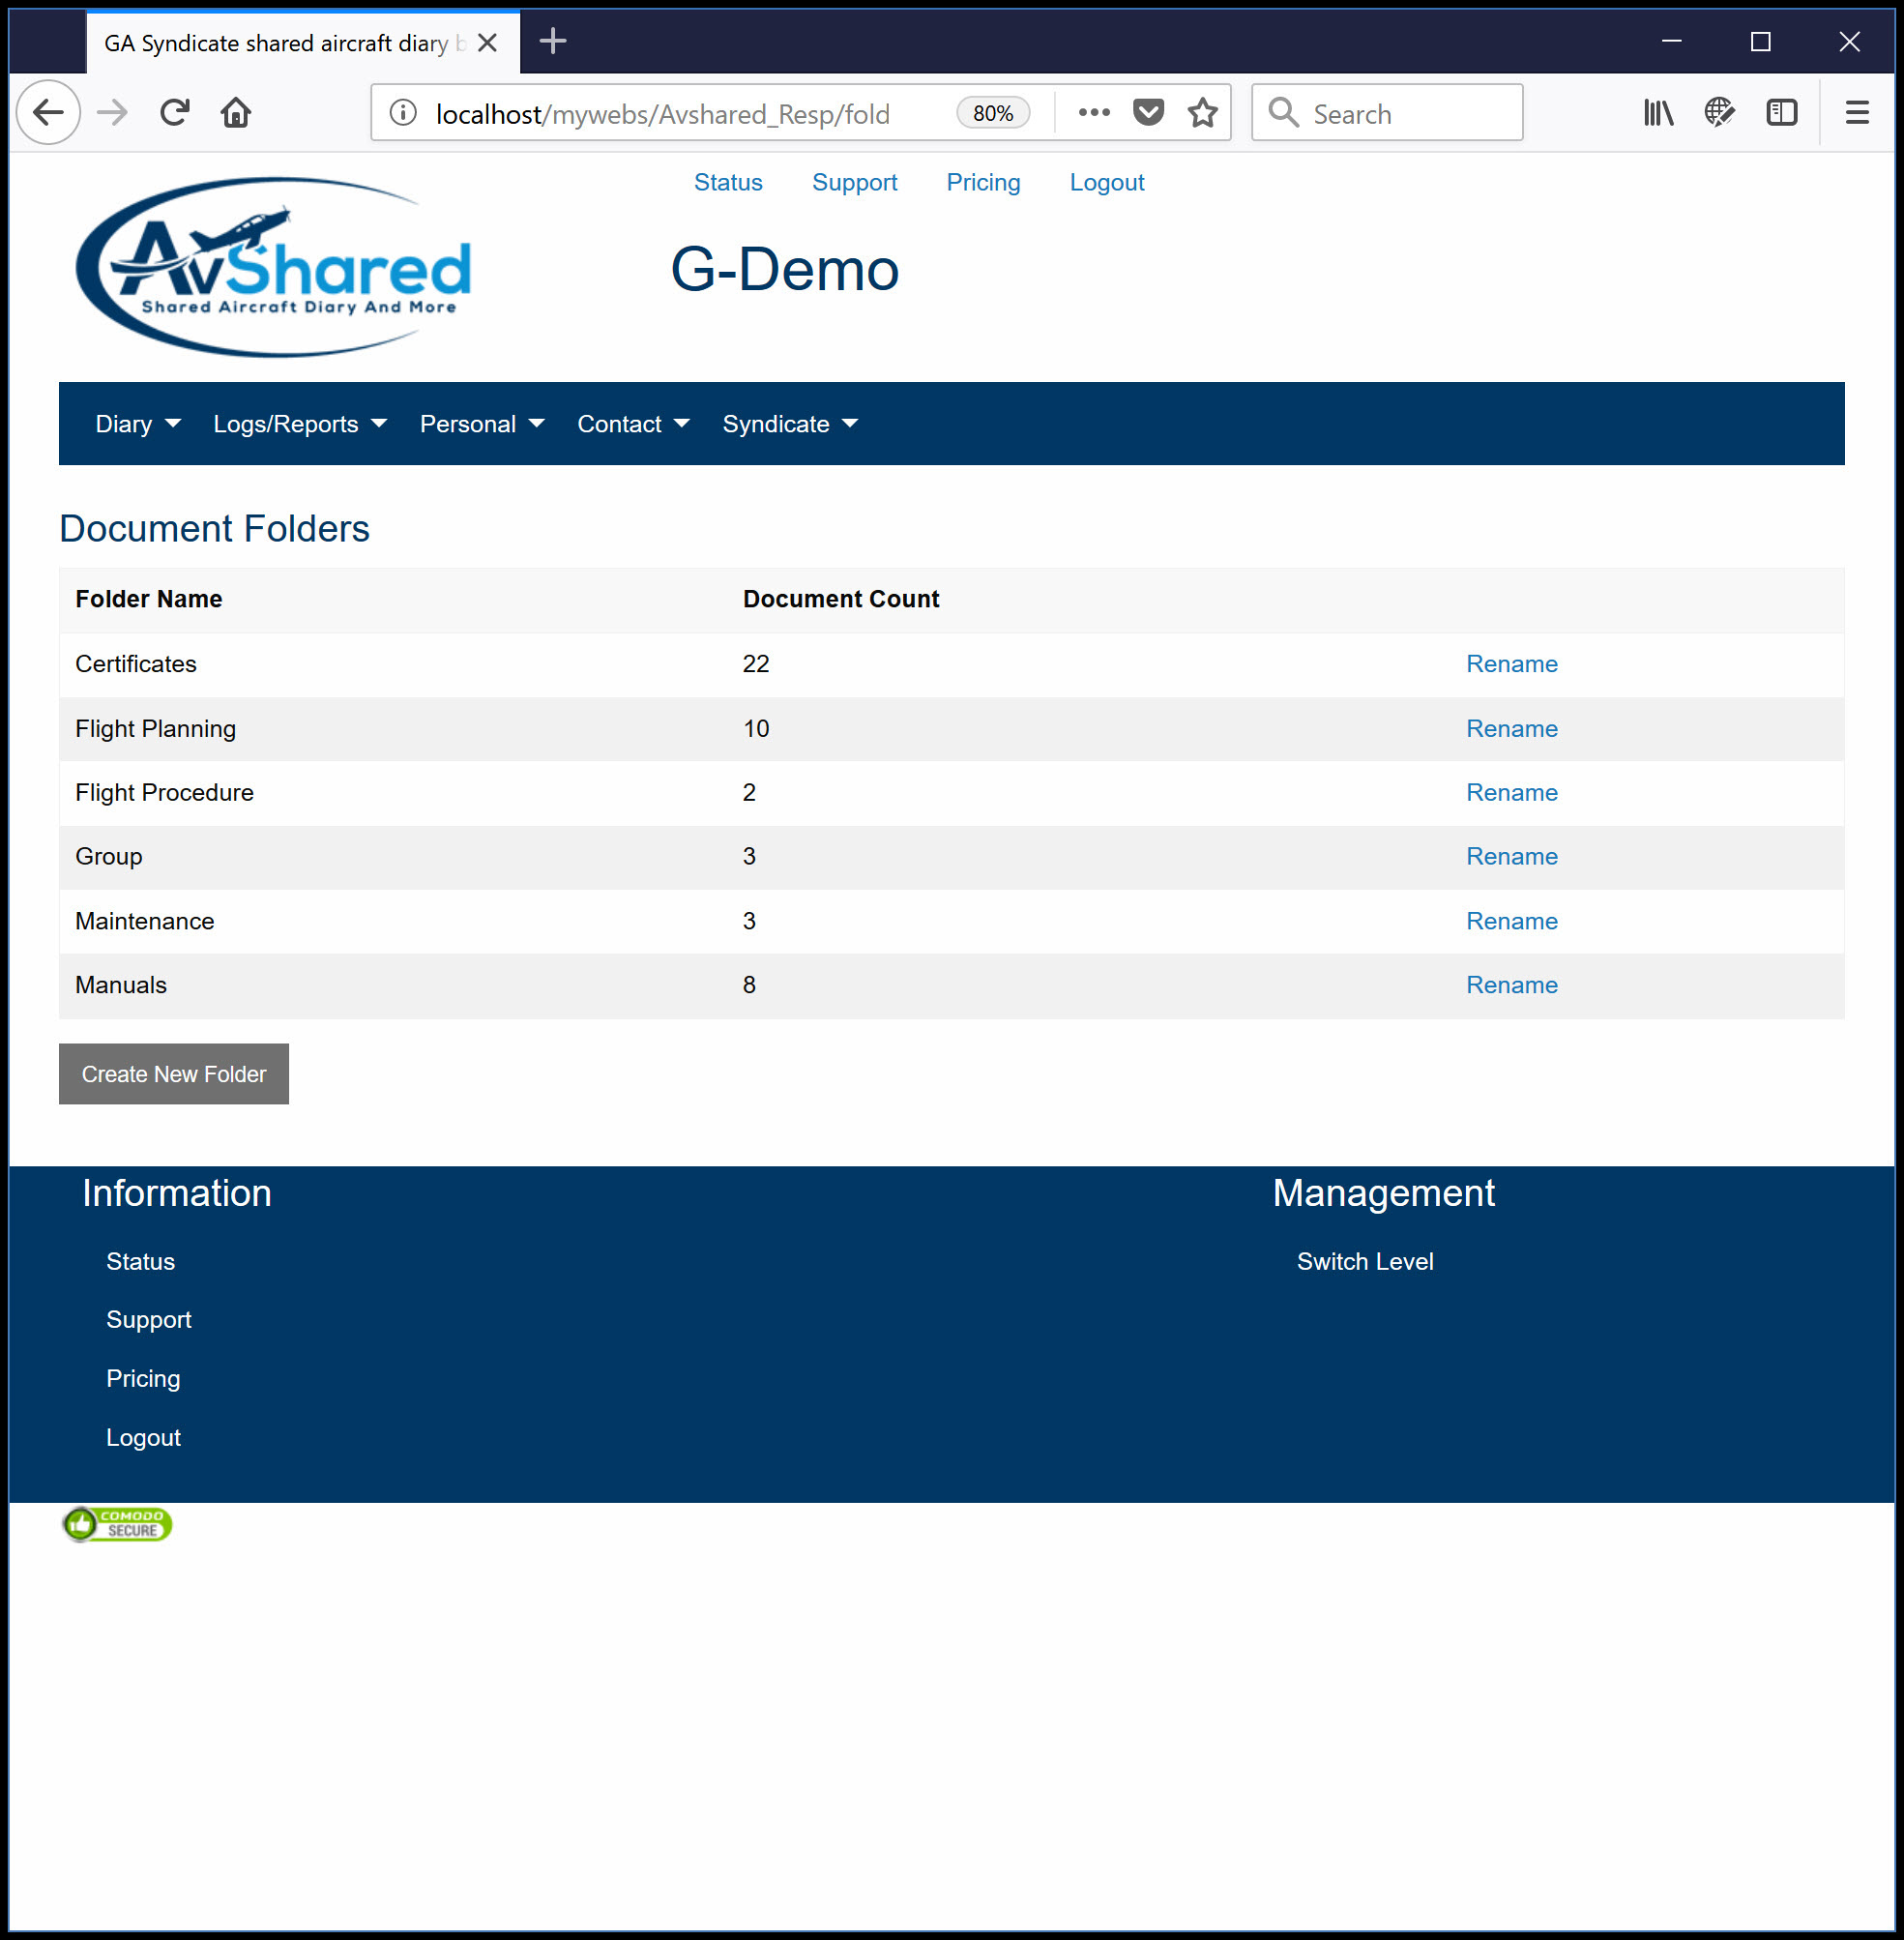Select the Status navigation tab
Screen dimensions: 1904x1940
click(x=727, y=181)
